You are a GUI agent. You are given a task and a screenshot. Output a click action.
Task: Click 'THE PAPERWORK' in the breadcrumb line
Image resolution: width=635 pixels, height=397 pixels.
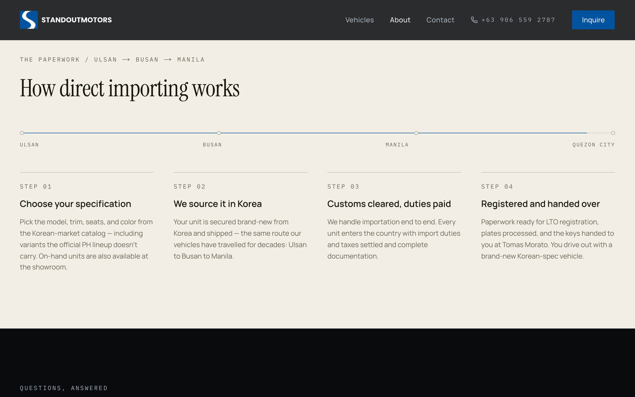(50, 60)
